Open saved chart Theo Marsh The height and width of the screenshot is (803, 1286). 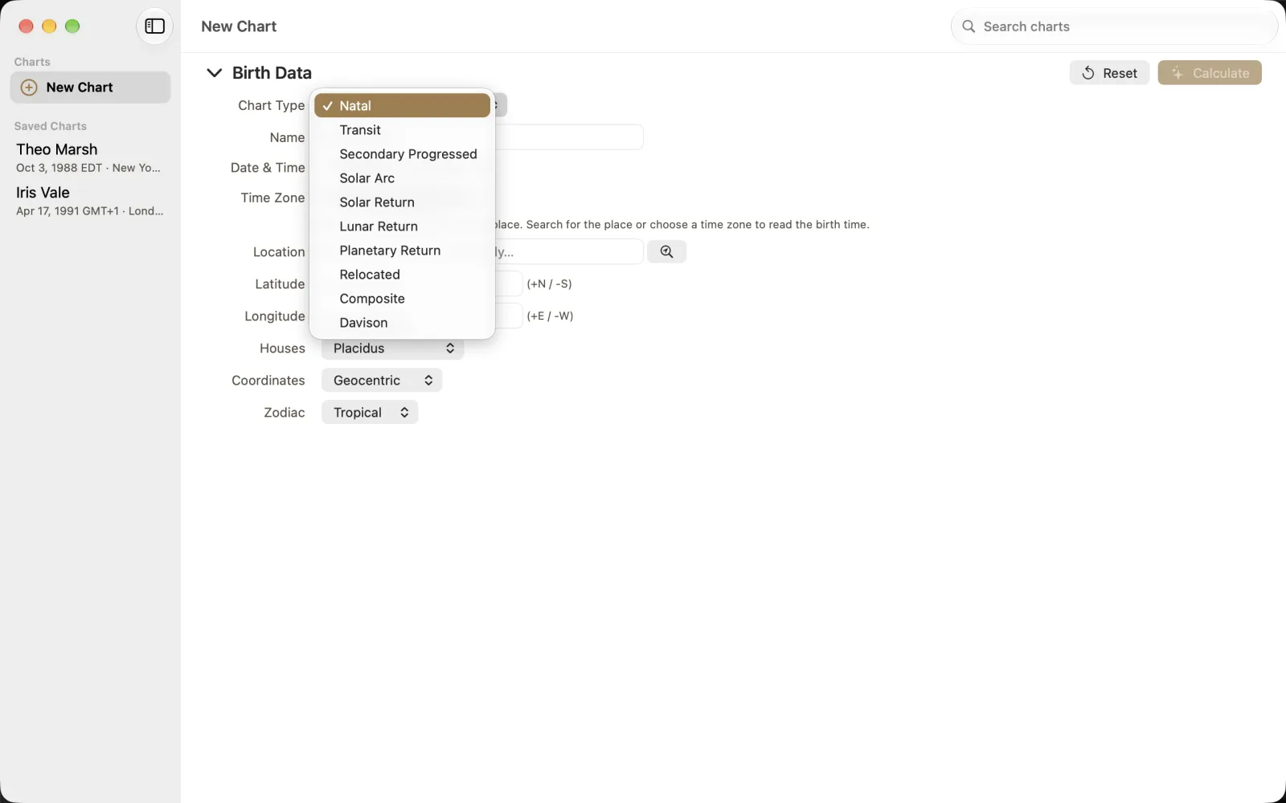pos(90,158)
